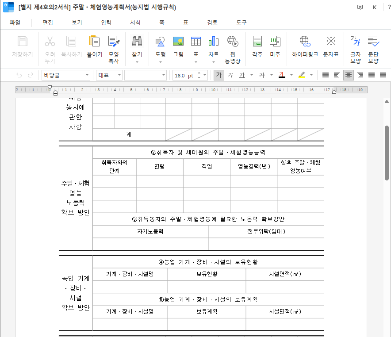Expand highlight color dropdown arrow
This screenshot has width=391, height=337.
click(x=311, y=75)
